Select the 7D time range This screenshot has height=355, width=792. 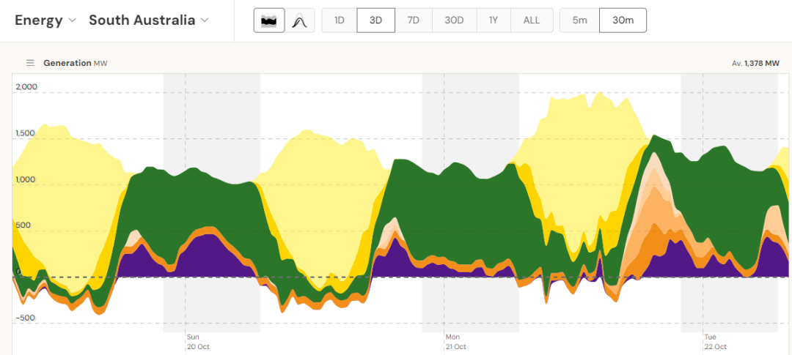[413, 20]
